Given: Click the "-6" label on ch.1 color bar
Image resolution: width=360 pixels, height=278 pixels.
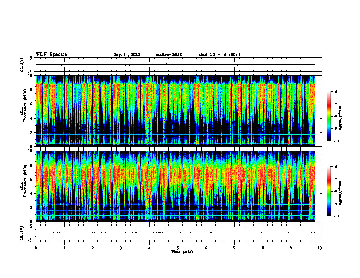Looking at the screenshot, I should tap(335, 92).
